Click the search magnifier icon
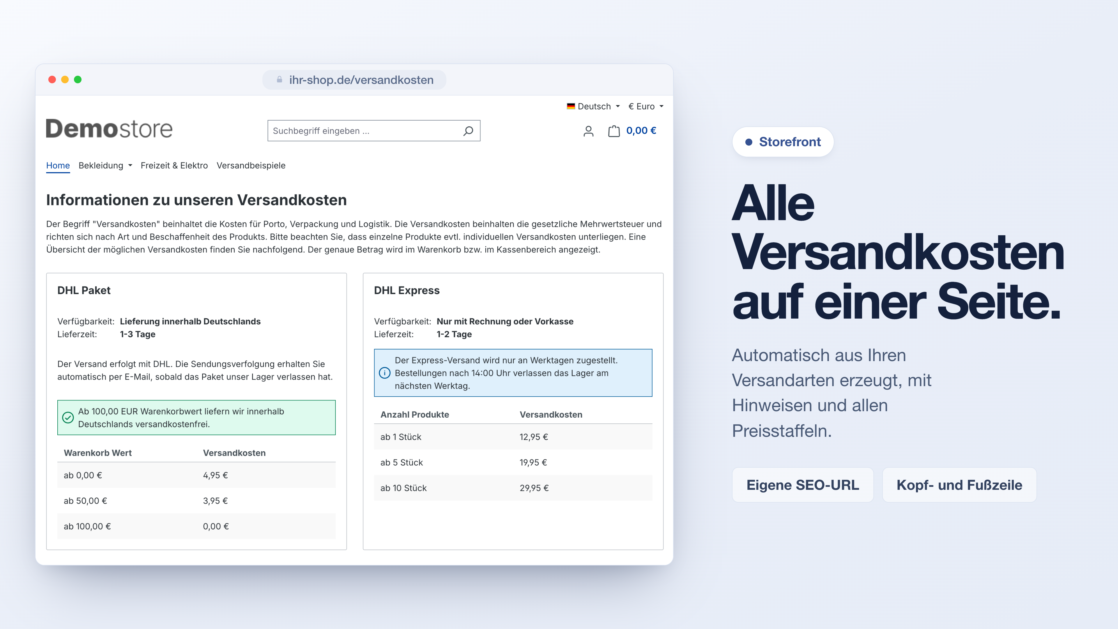This screenshot has height=629, width=1118. pos(468,131)
